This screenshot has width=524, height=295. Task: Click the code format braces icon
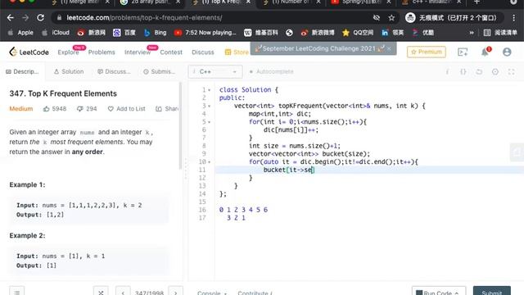pos(463,71)
